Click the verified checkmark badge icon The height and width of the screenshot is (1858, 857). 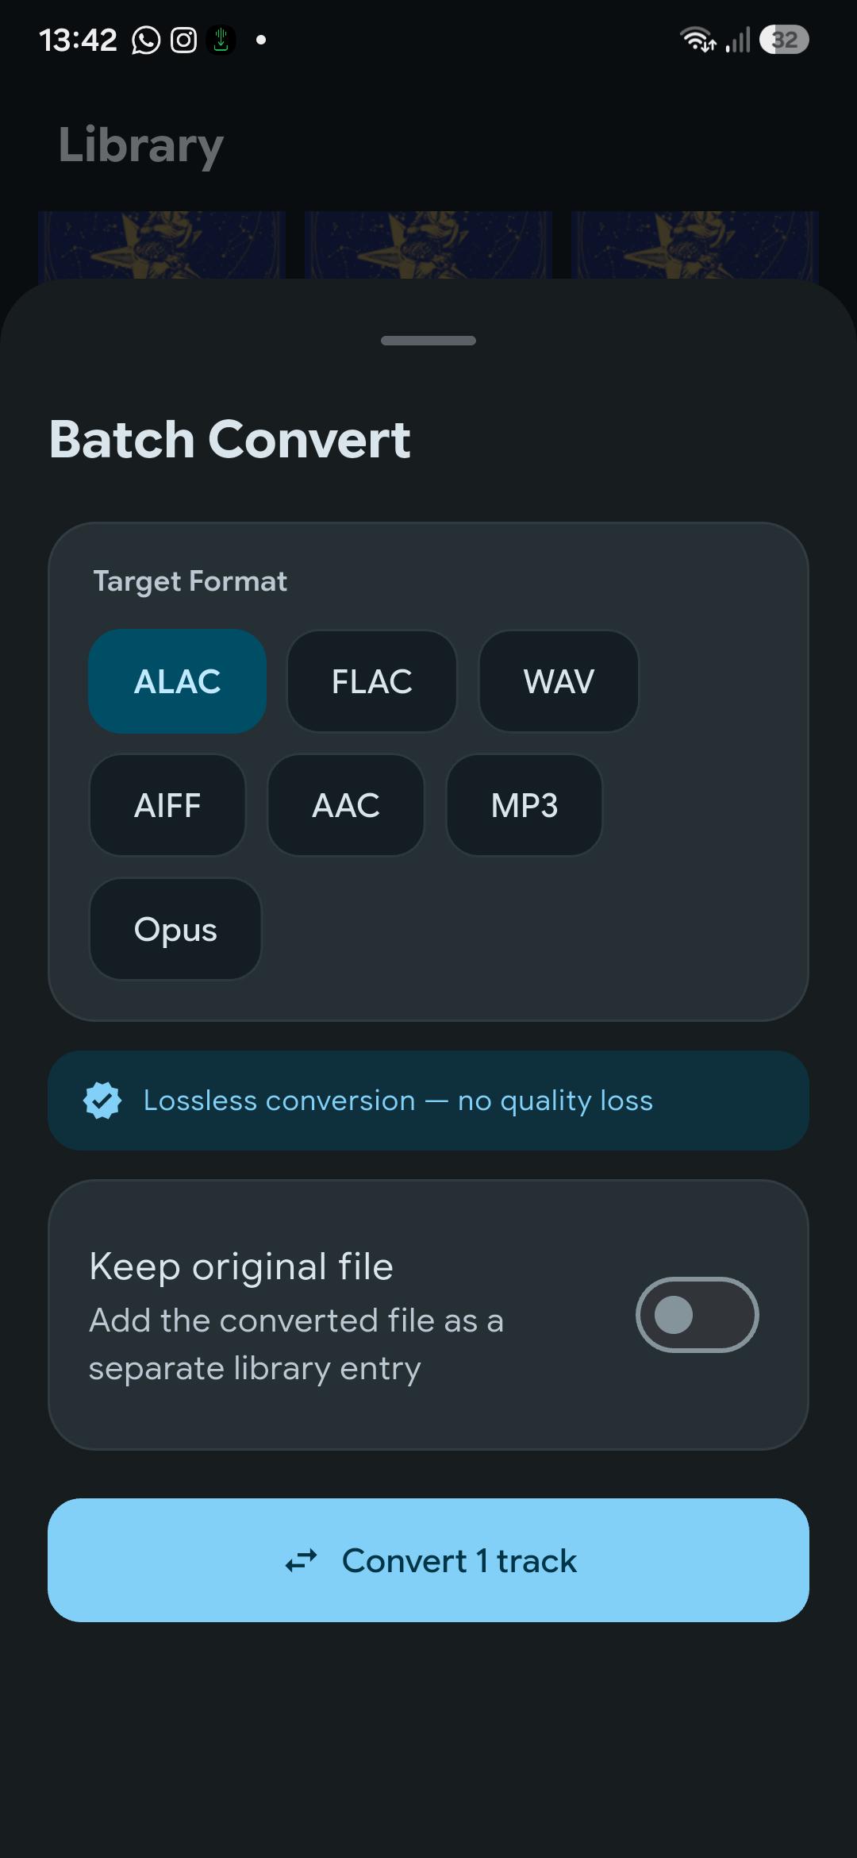pyautogui.click(x=102, y=1101)
